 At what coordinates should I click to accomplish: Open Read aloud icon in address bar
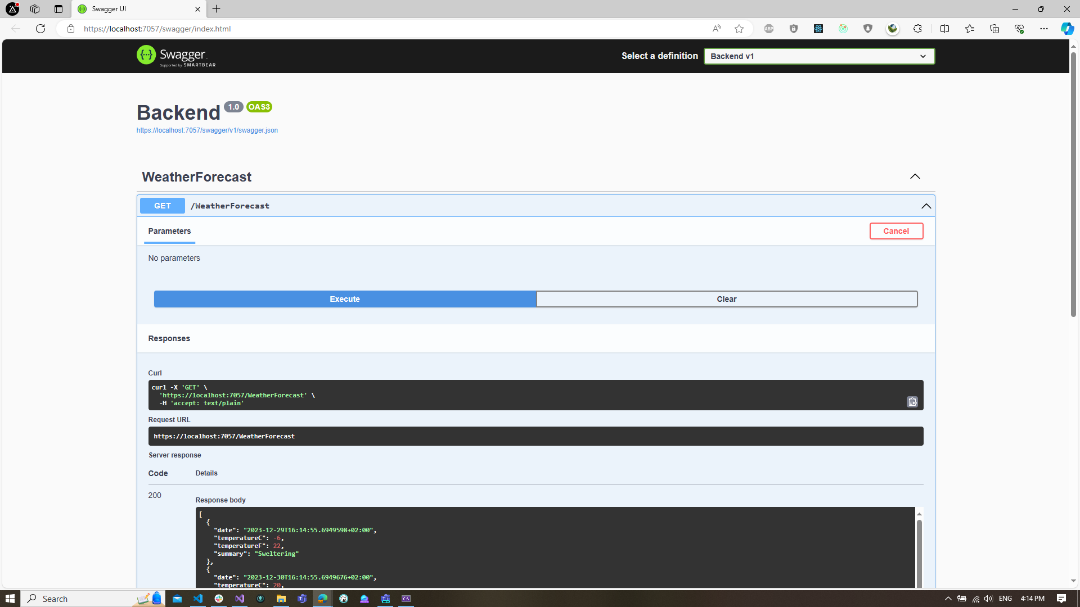click(x=716, y=29)
